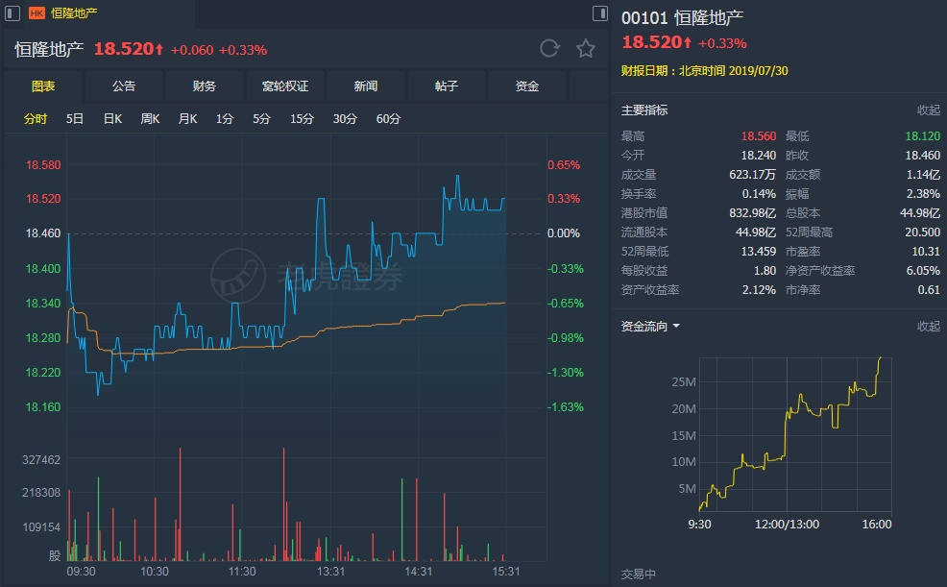Click the 18.160 price axis label

pos(43,407)
